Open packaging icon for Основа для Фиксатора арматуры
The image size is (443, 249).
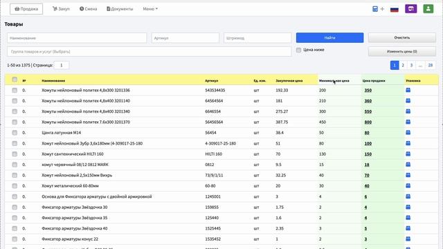tap(408, 196)
